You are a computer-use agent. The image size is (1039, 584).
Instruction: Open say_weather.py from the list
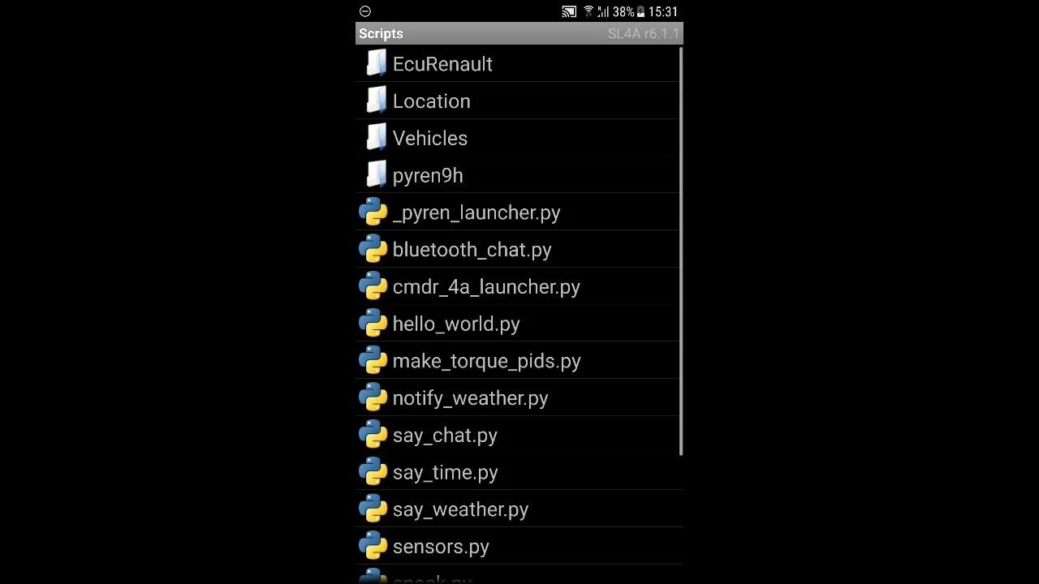pos(519,509)
